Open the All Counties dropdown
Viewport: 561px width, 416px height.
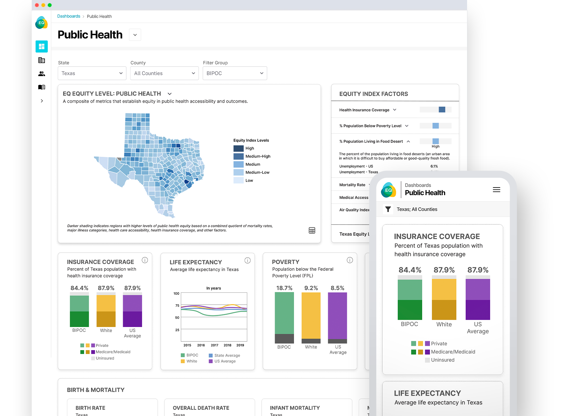click(164, 73)
